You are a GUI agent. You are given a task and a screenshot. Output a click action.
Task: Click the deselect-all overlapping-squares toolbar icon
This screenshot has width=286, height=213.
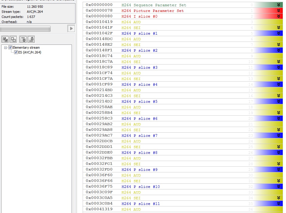13,39
